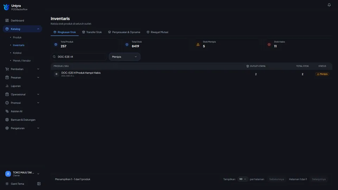Expand the Pesanan menu chevron

(38, 77)
